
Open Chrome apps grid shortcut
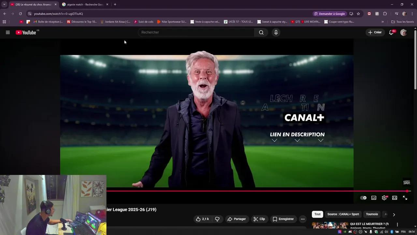pyautogui.click(x=4, y=22)
